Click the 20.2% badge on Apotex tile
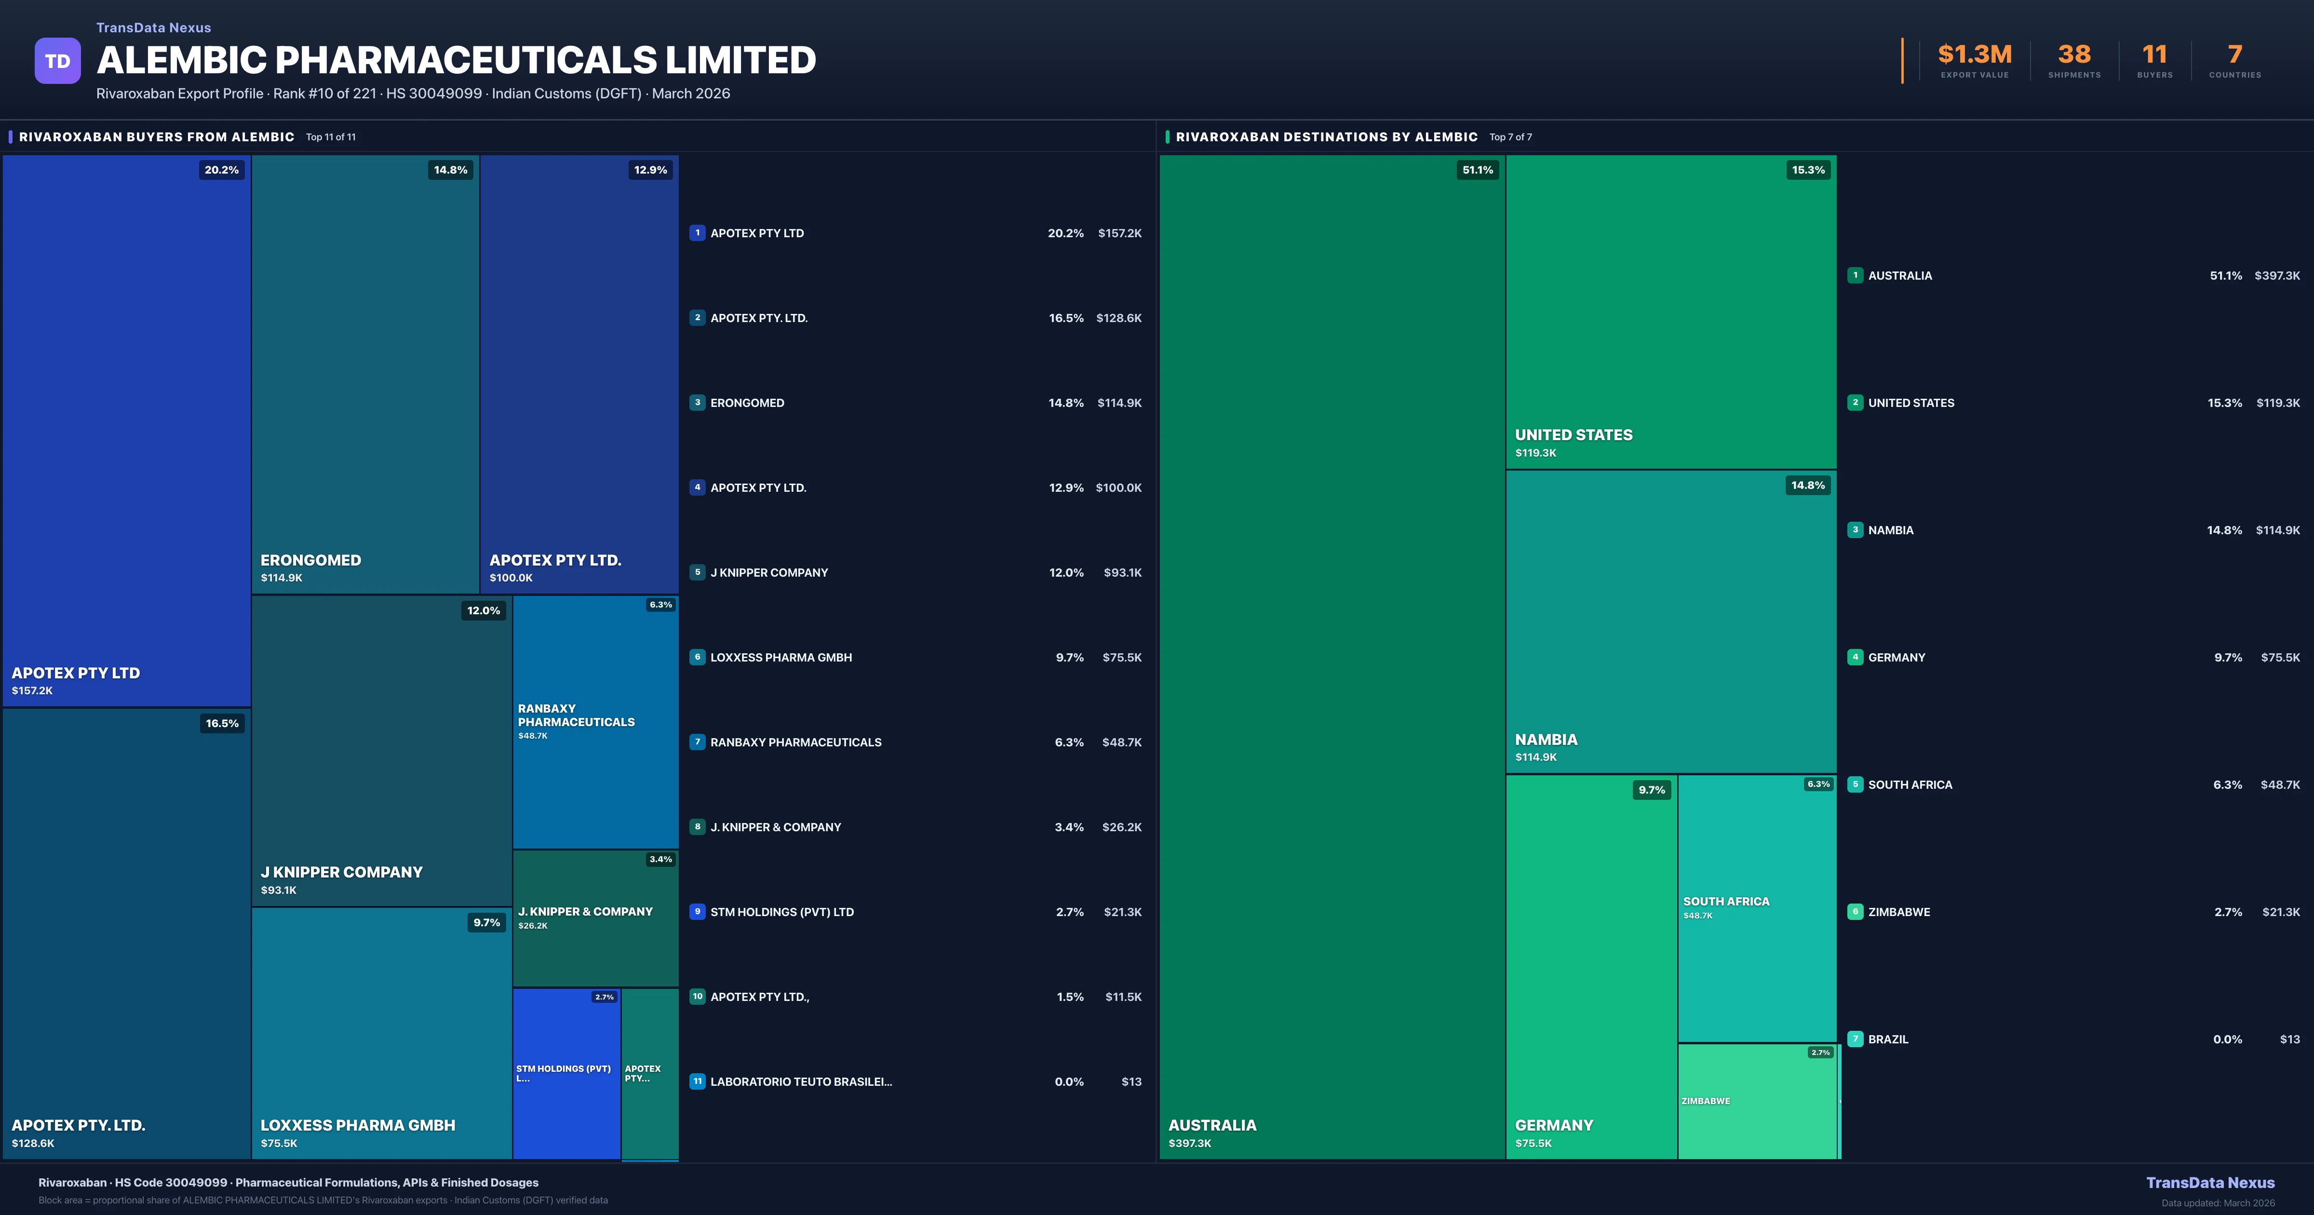Viewport: 2314px width, 1215px height. (221, 170)
